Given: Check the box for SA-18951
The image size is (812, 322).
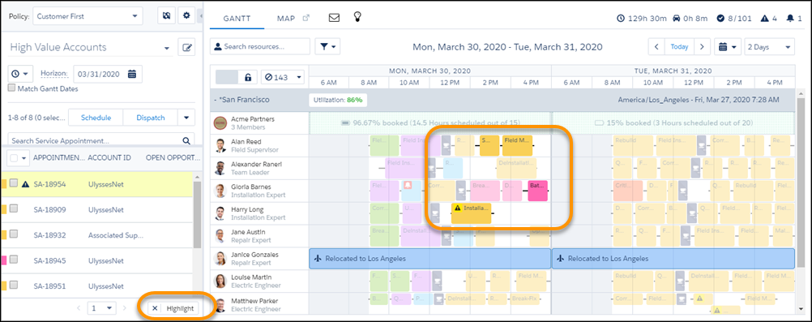Looking at the screenshot, I should [x=14, y=285].
